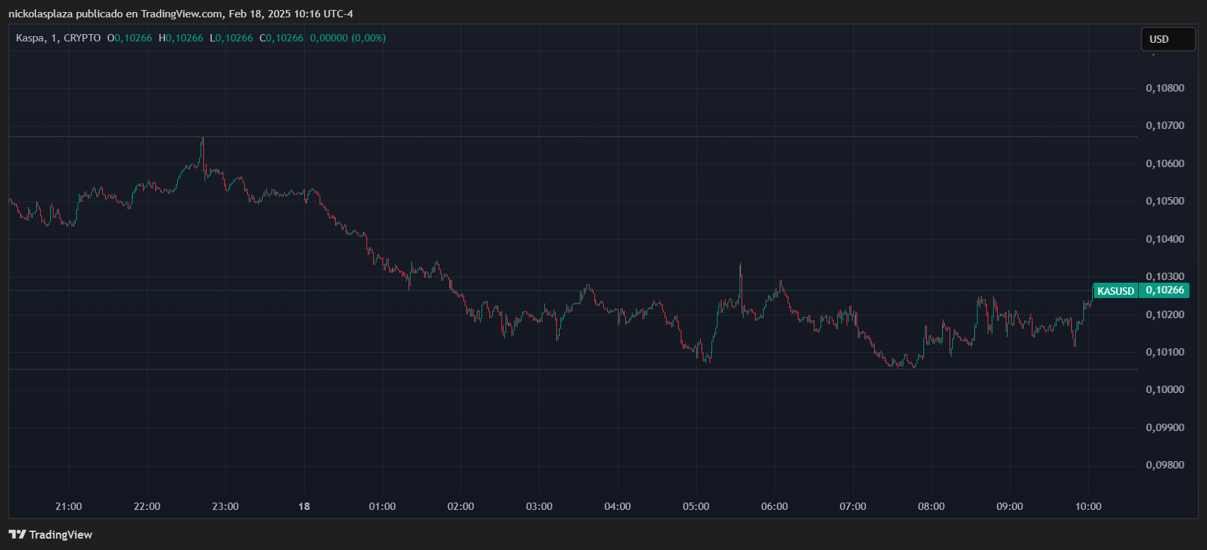The image size is (1207, 550).
Task: Click the low value L0,10266
Action: [231, 38]
